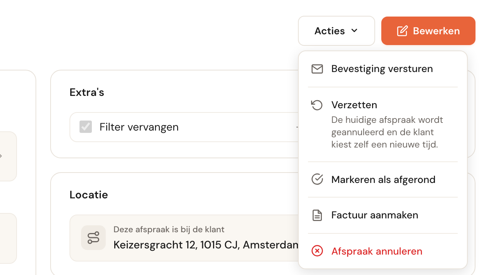Click the Locatie heading

(89, 195)
